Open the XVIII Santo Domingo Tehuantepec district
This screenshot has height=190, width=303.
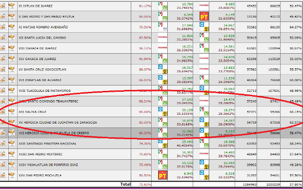click(x=48, y=101)
